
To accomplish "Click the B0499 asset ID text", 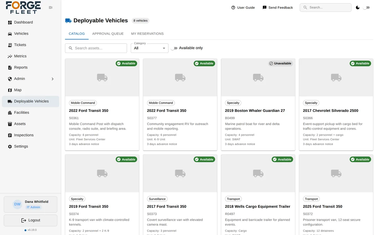I will (x=230, y=118).
